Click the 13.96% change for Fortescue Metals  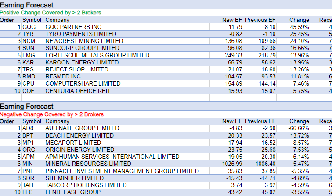coord(299,55)
